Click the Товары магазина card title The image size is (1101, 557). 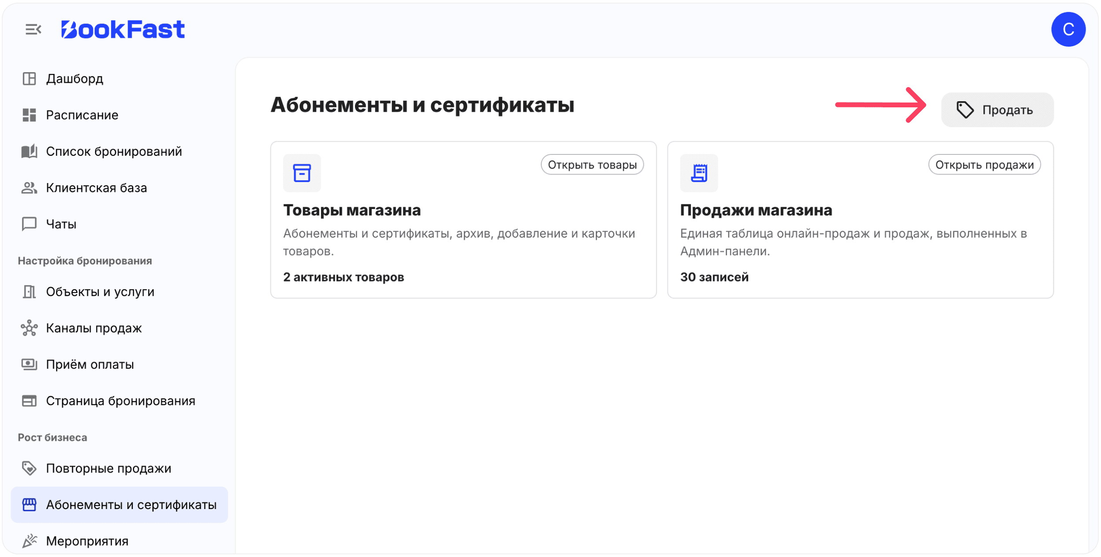[352, 210]
